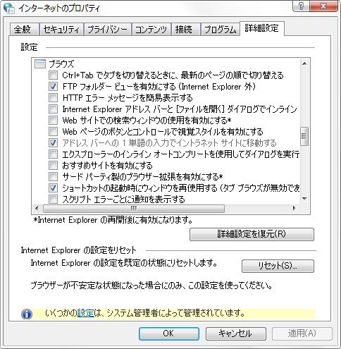Image resolution: width=341 pixels, height=349 pixels.
Task: Click the キャンセル button
Action: pyautogui.click(x=236, y=333)
